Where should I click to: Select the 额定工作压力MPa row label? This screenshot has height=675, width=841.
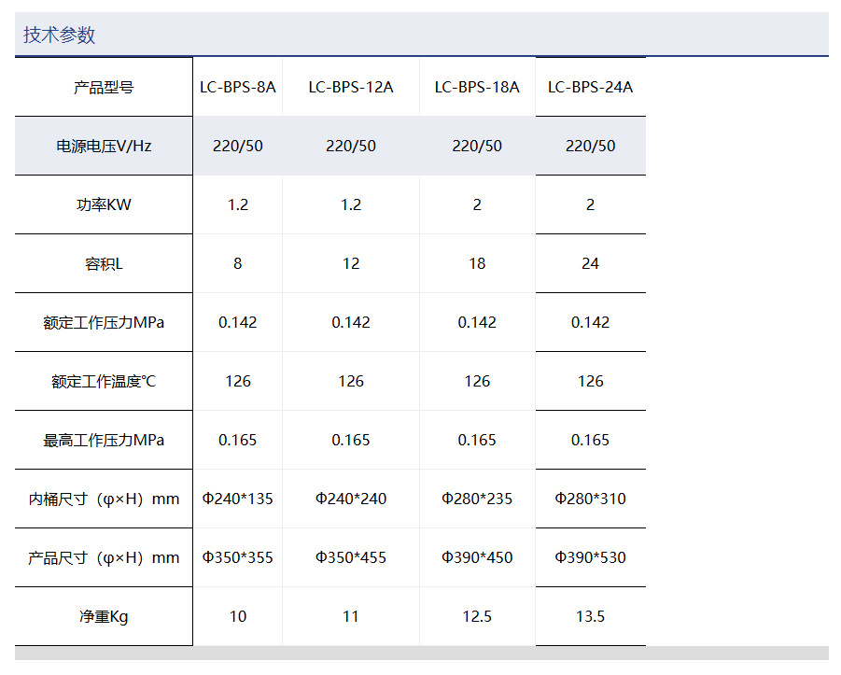104,322
